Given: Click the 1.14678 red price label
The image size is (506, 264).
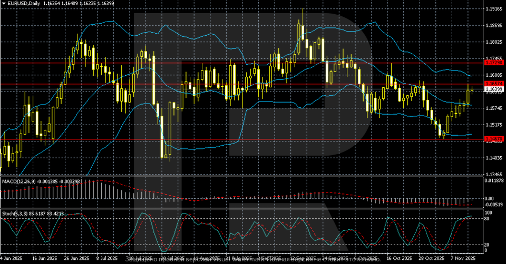Looking at the screenshot, I should pyautogui.click(x=493, y=139).
